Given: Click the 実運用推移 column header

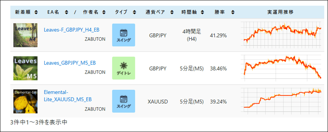Looking at the screenshot, I should tap(281, 12).
